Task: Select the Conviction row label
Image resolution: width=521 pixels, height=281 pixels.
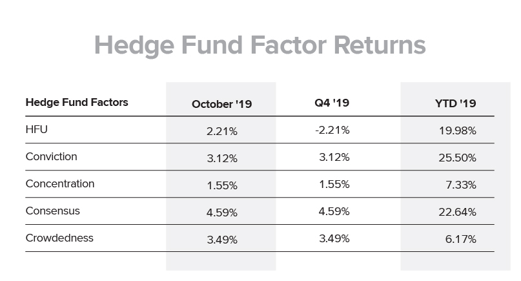Action: (51, 156)
